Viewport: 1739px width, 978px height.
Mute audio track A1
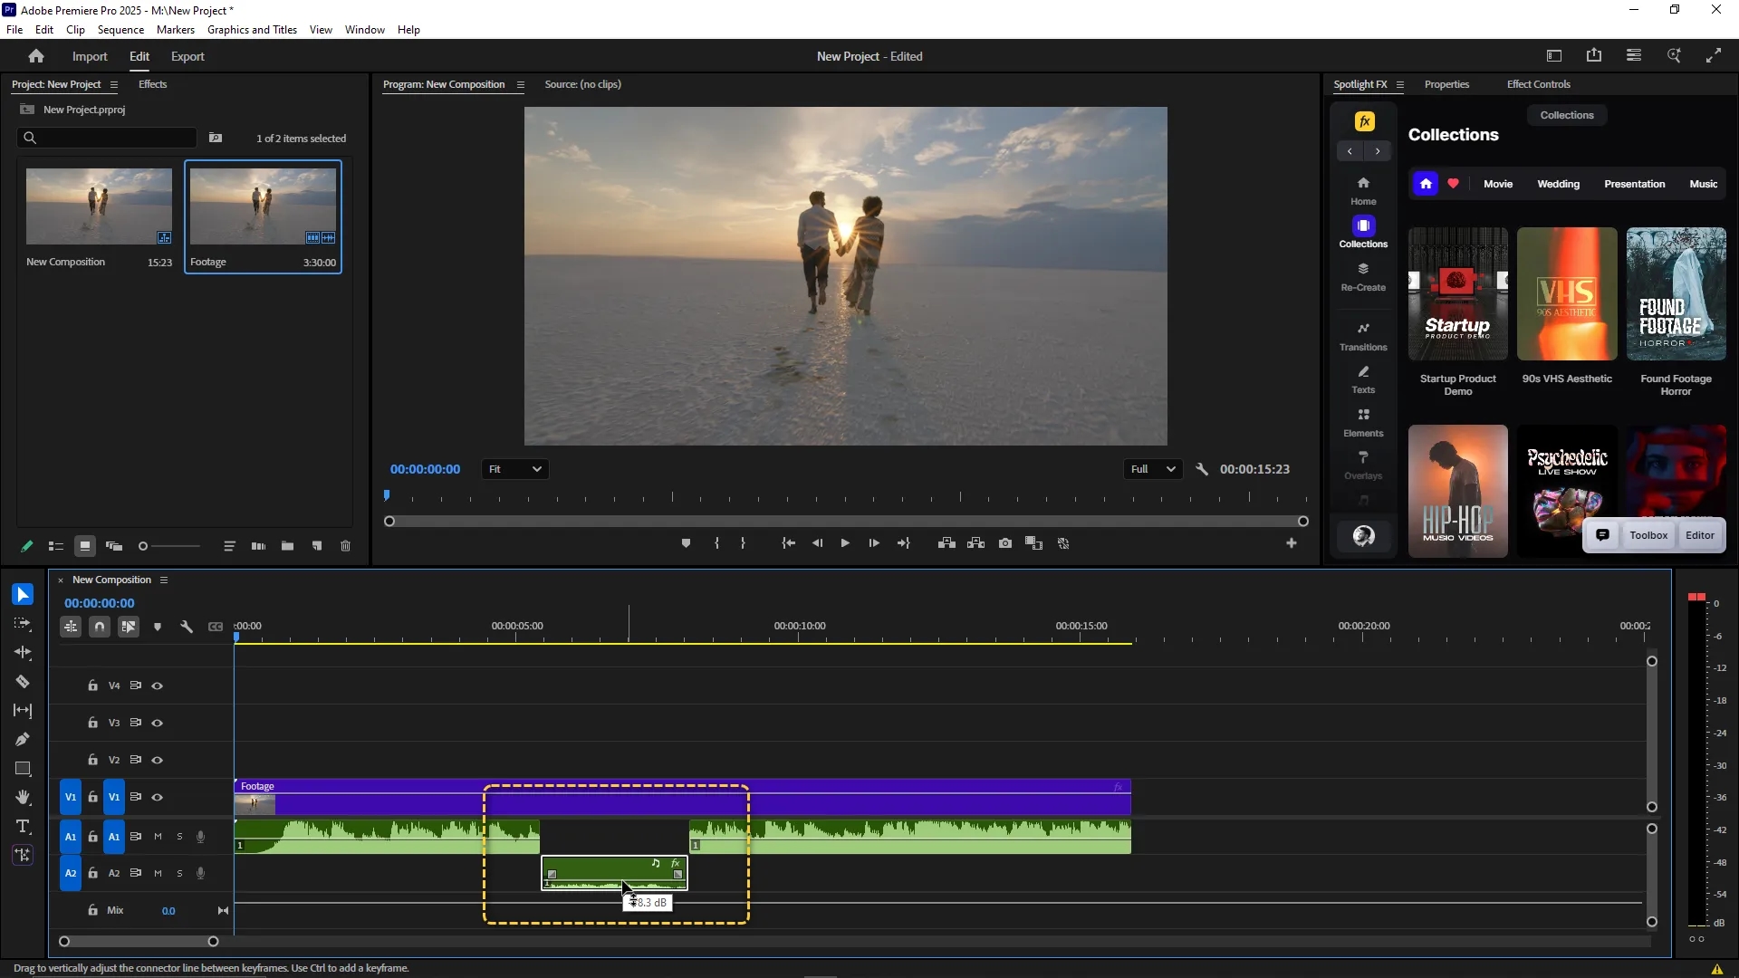click(x=158, y=837)
